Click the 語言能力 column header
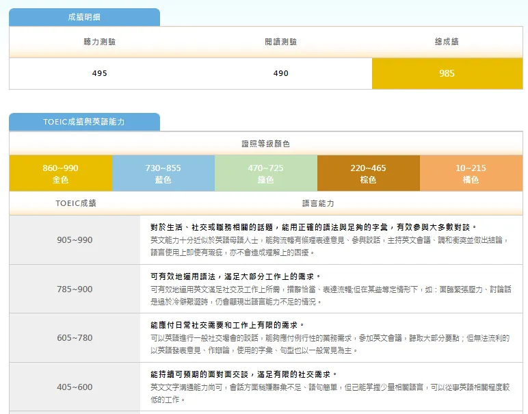The image size is (528, 414). click(x=318, y=203)
